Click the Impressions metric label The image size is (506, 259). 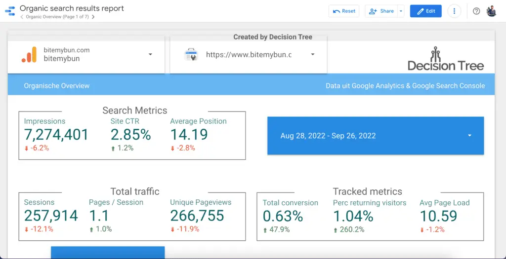pos(44,121)
